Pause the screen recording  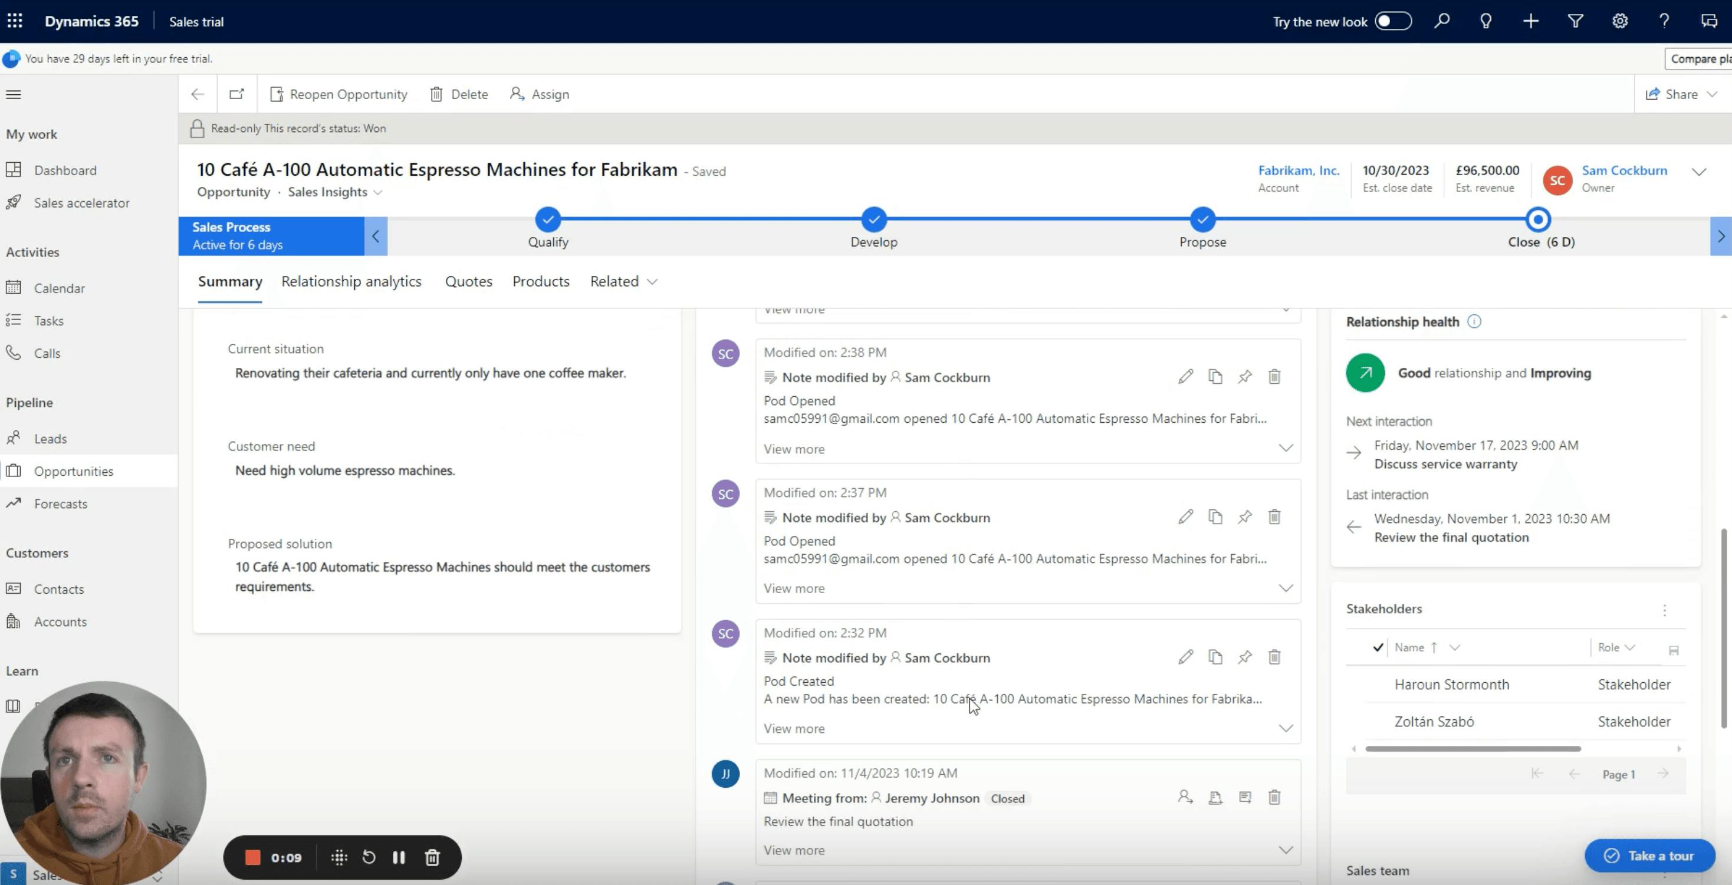coord(399,857)
